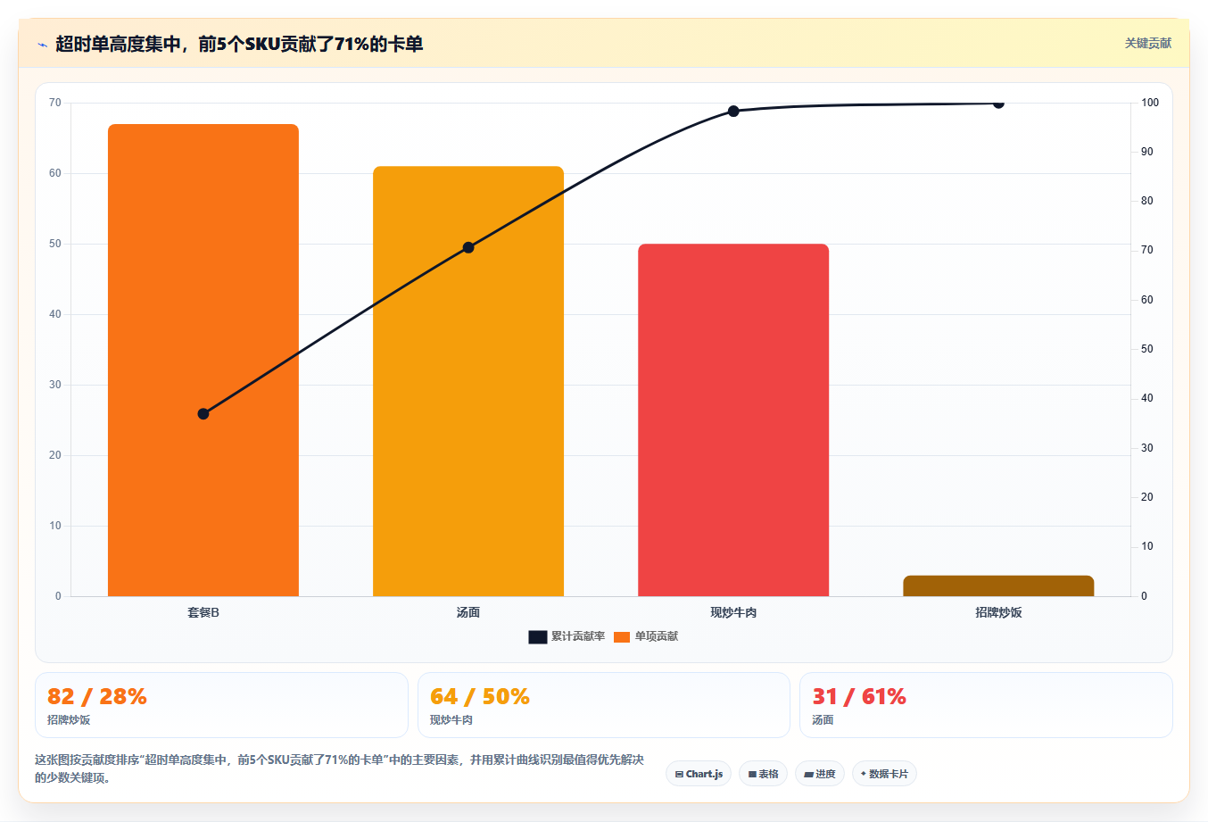The width and height of the screenshot is (1208, 822).
Task: Click the 单项贡献 legend label
Action: point(657,636)
